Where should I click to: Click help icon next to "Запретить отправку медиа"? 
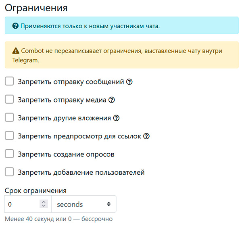[x=112, y=100]
